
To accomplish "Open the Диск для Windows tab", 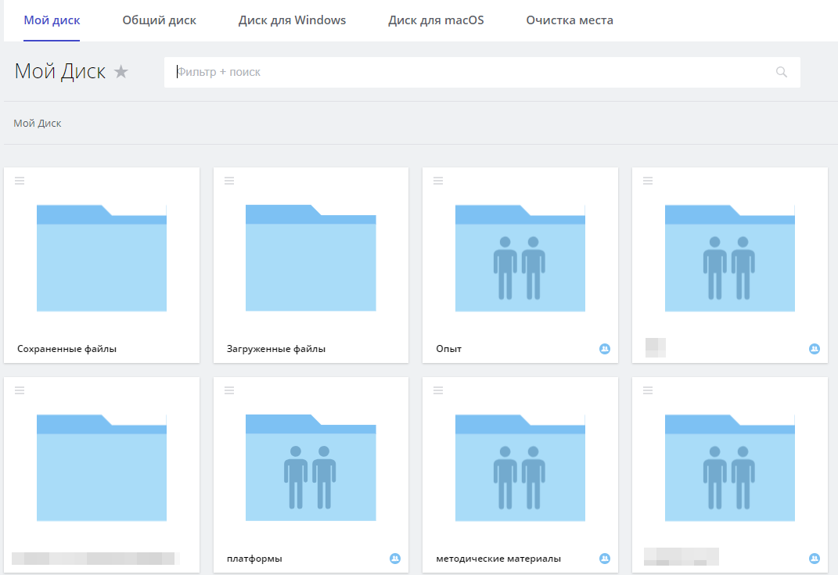I will (x=292, y=20).
